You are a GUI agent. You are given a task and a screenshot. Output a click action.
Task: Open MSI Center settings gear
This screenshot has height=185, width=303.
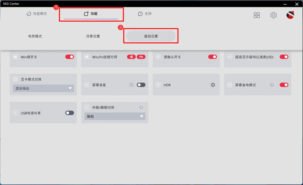[x=274, y=15]
